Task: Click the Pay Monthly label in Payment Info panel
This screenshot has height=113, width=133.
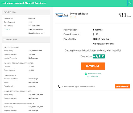Action: coord(8,26)
